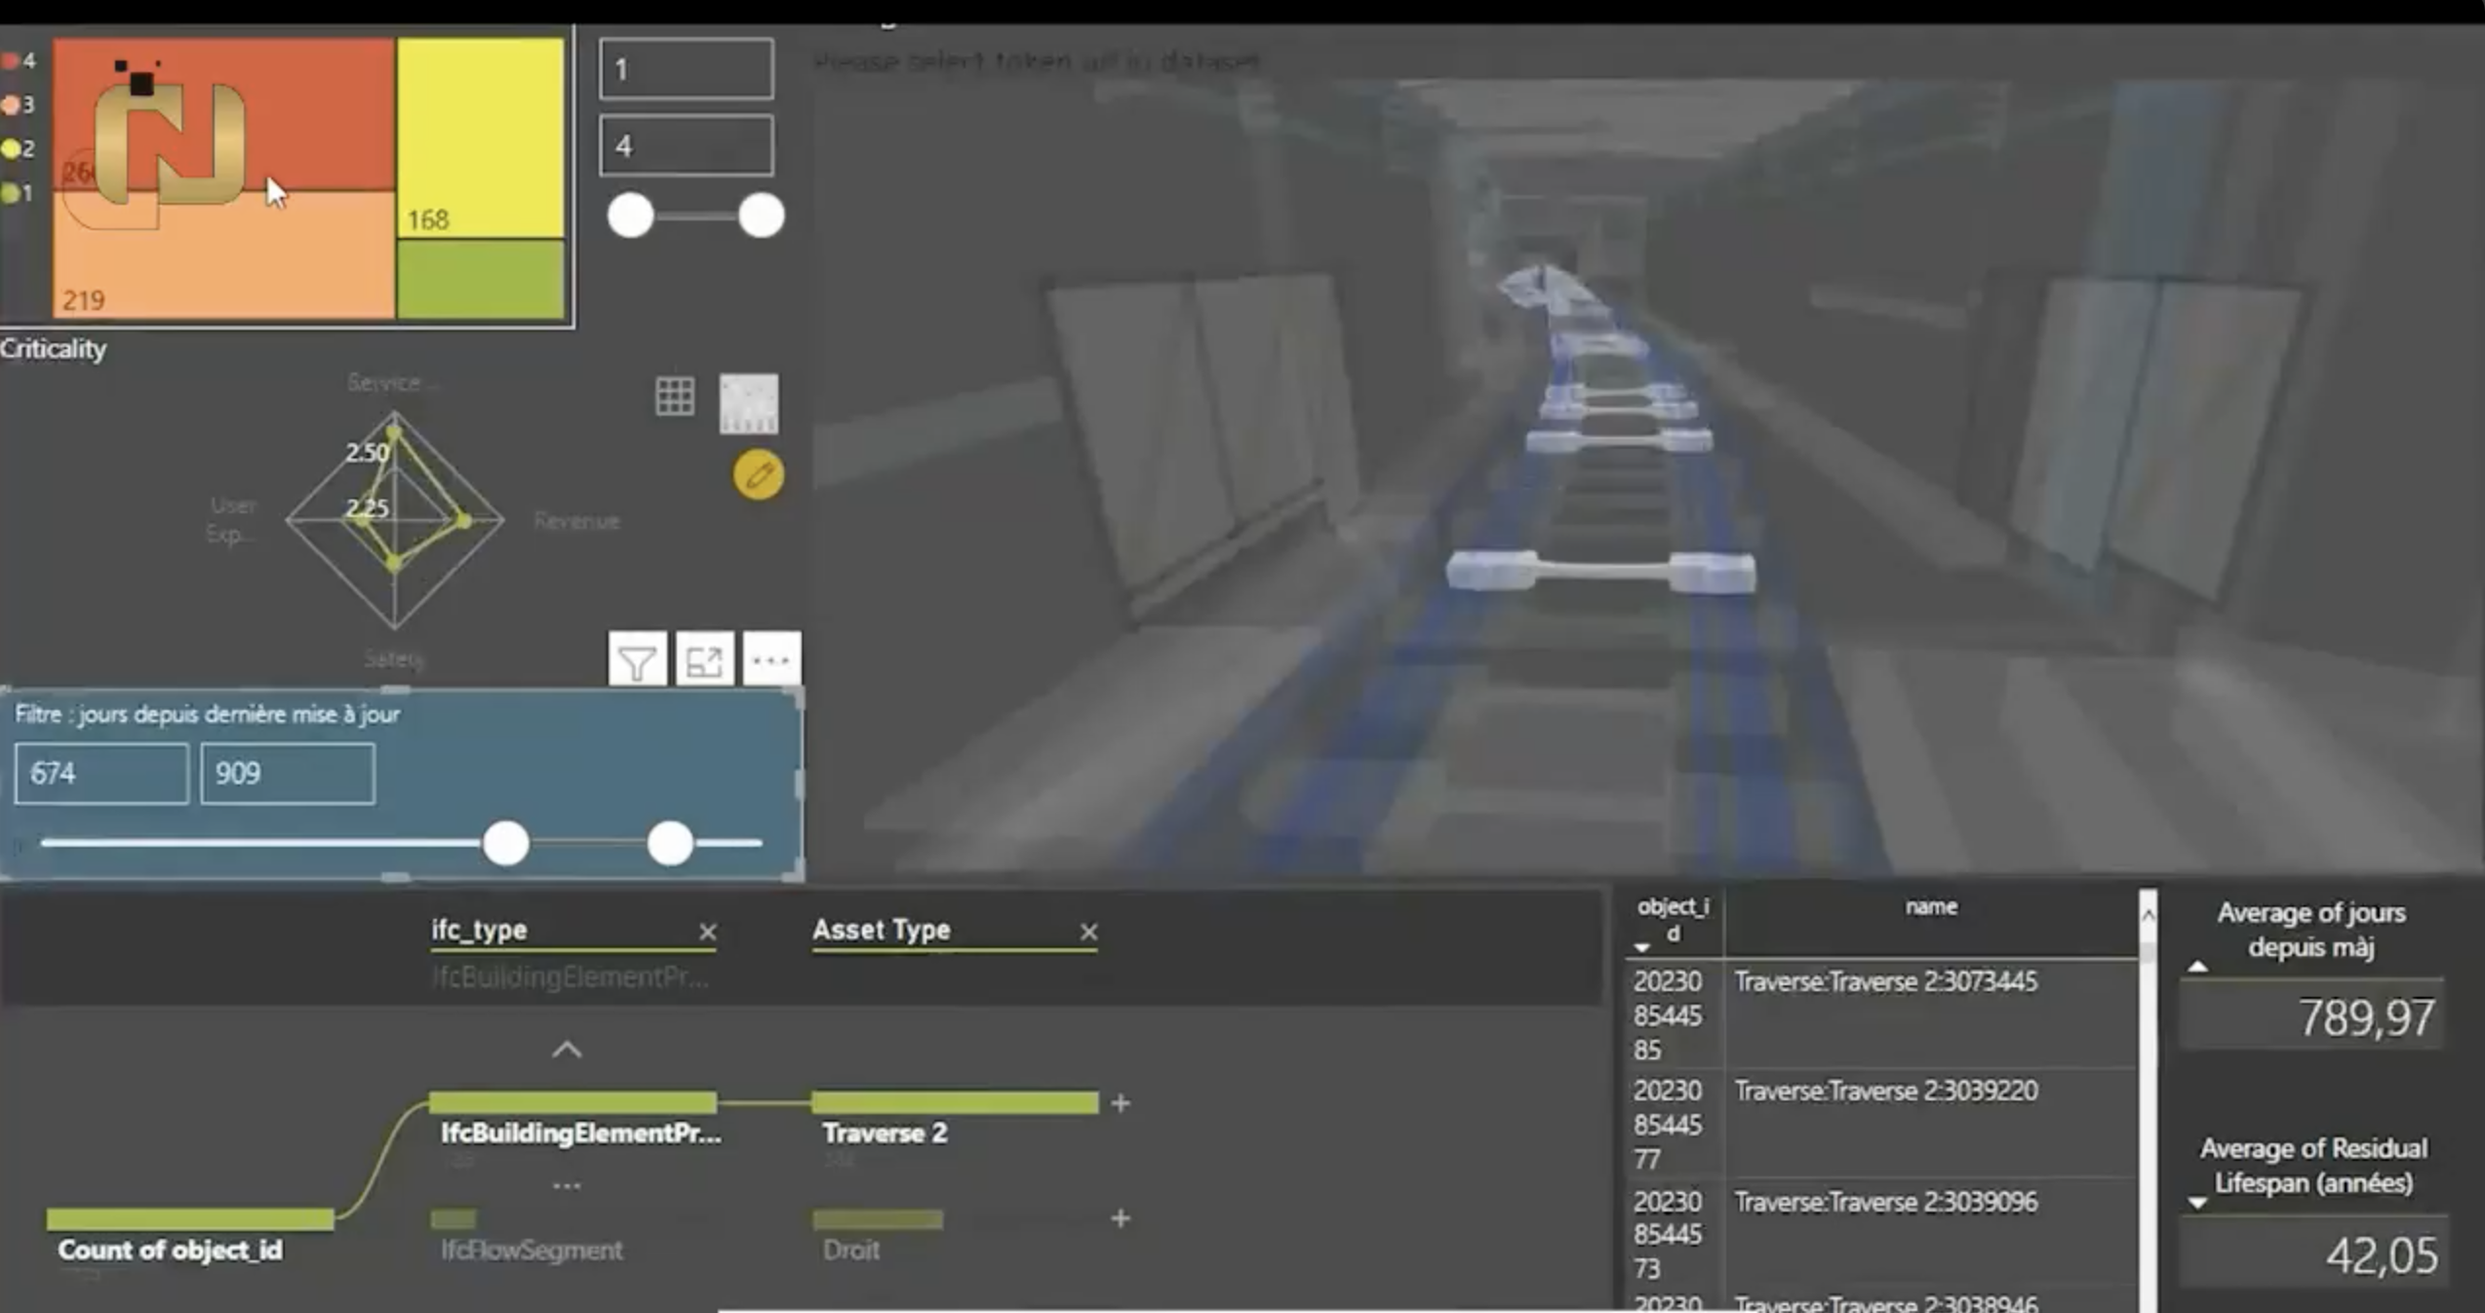Select the IfcFlowSegment tree node
Viewport: 2485px width, 1313px height.
tap(531, 1250)
